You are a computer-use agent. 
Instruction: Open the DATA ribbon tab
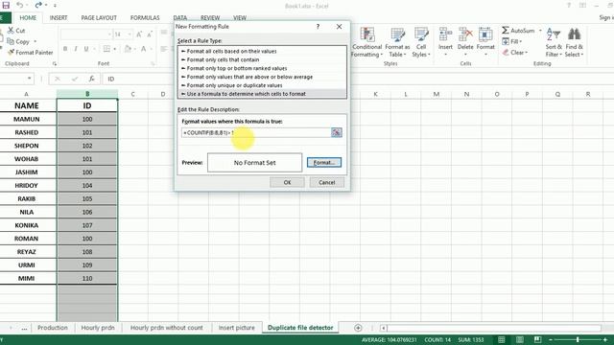(180, 17)
